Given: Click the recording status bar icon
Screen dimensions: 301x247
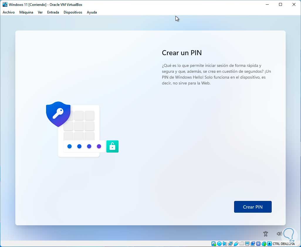Looking at the screenshot, I should (253, 244).
